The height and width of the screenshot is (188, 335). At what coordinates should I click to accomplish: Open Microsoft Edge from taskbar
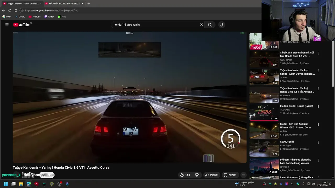[29, 184]
